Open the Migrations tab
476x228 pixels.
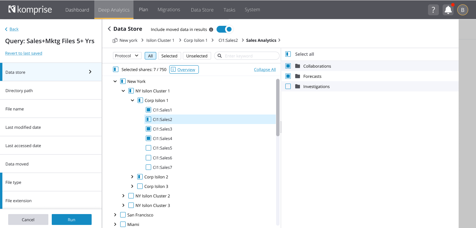[x=169, y=10]
